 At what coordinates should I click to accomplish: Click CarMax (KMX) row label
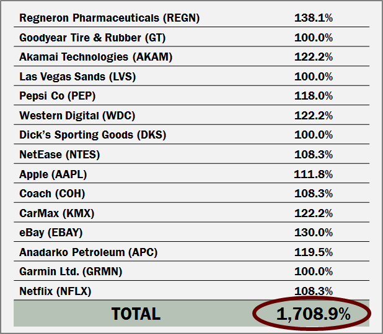(x=57, y=213)
